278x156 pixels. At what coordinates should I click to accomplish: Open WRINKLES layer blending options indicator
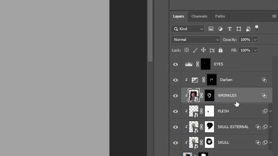click(x=264, y=95)
